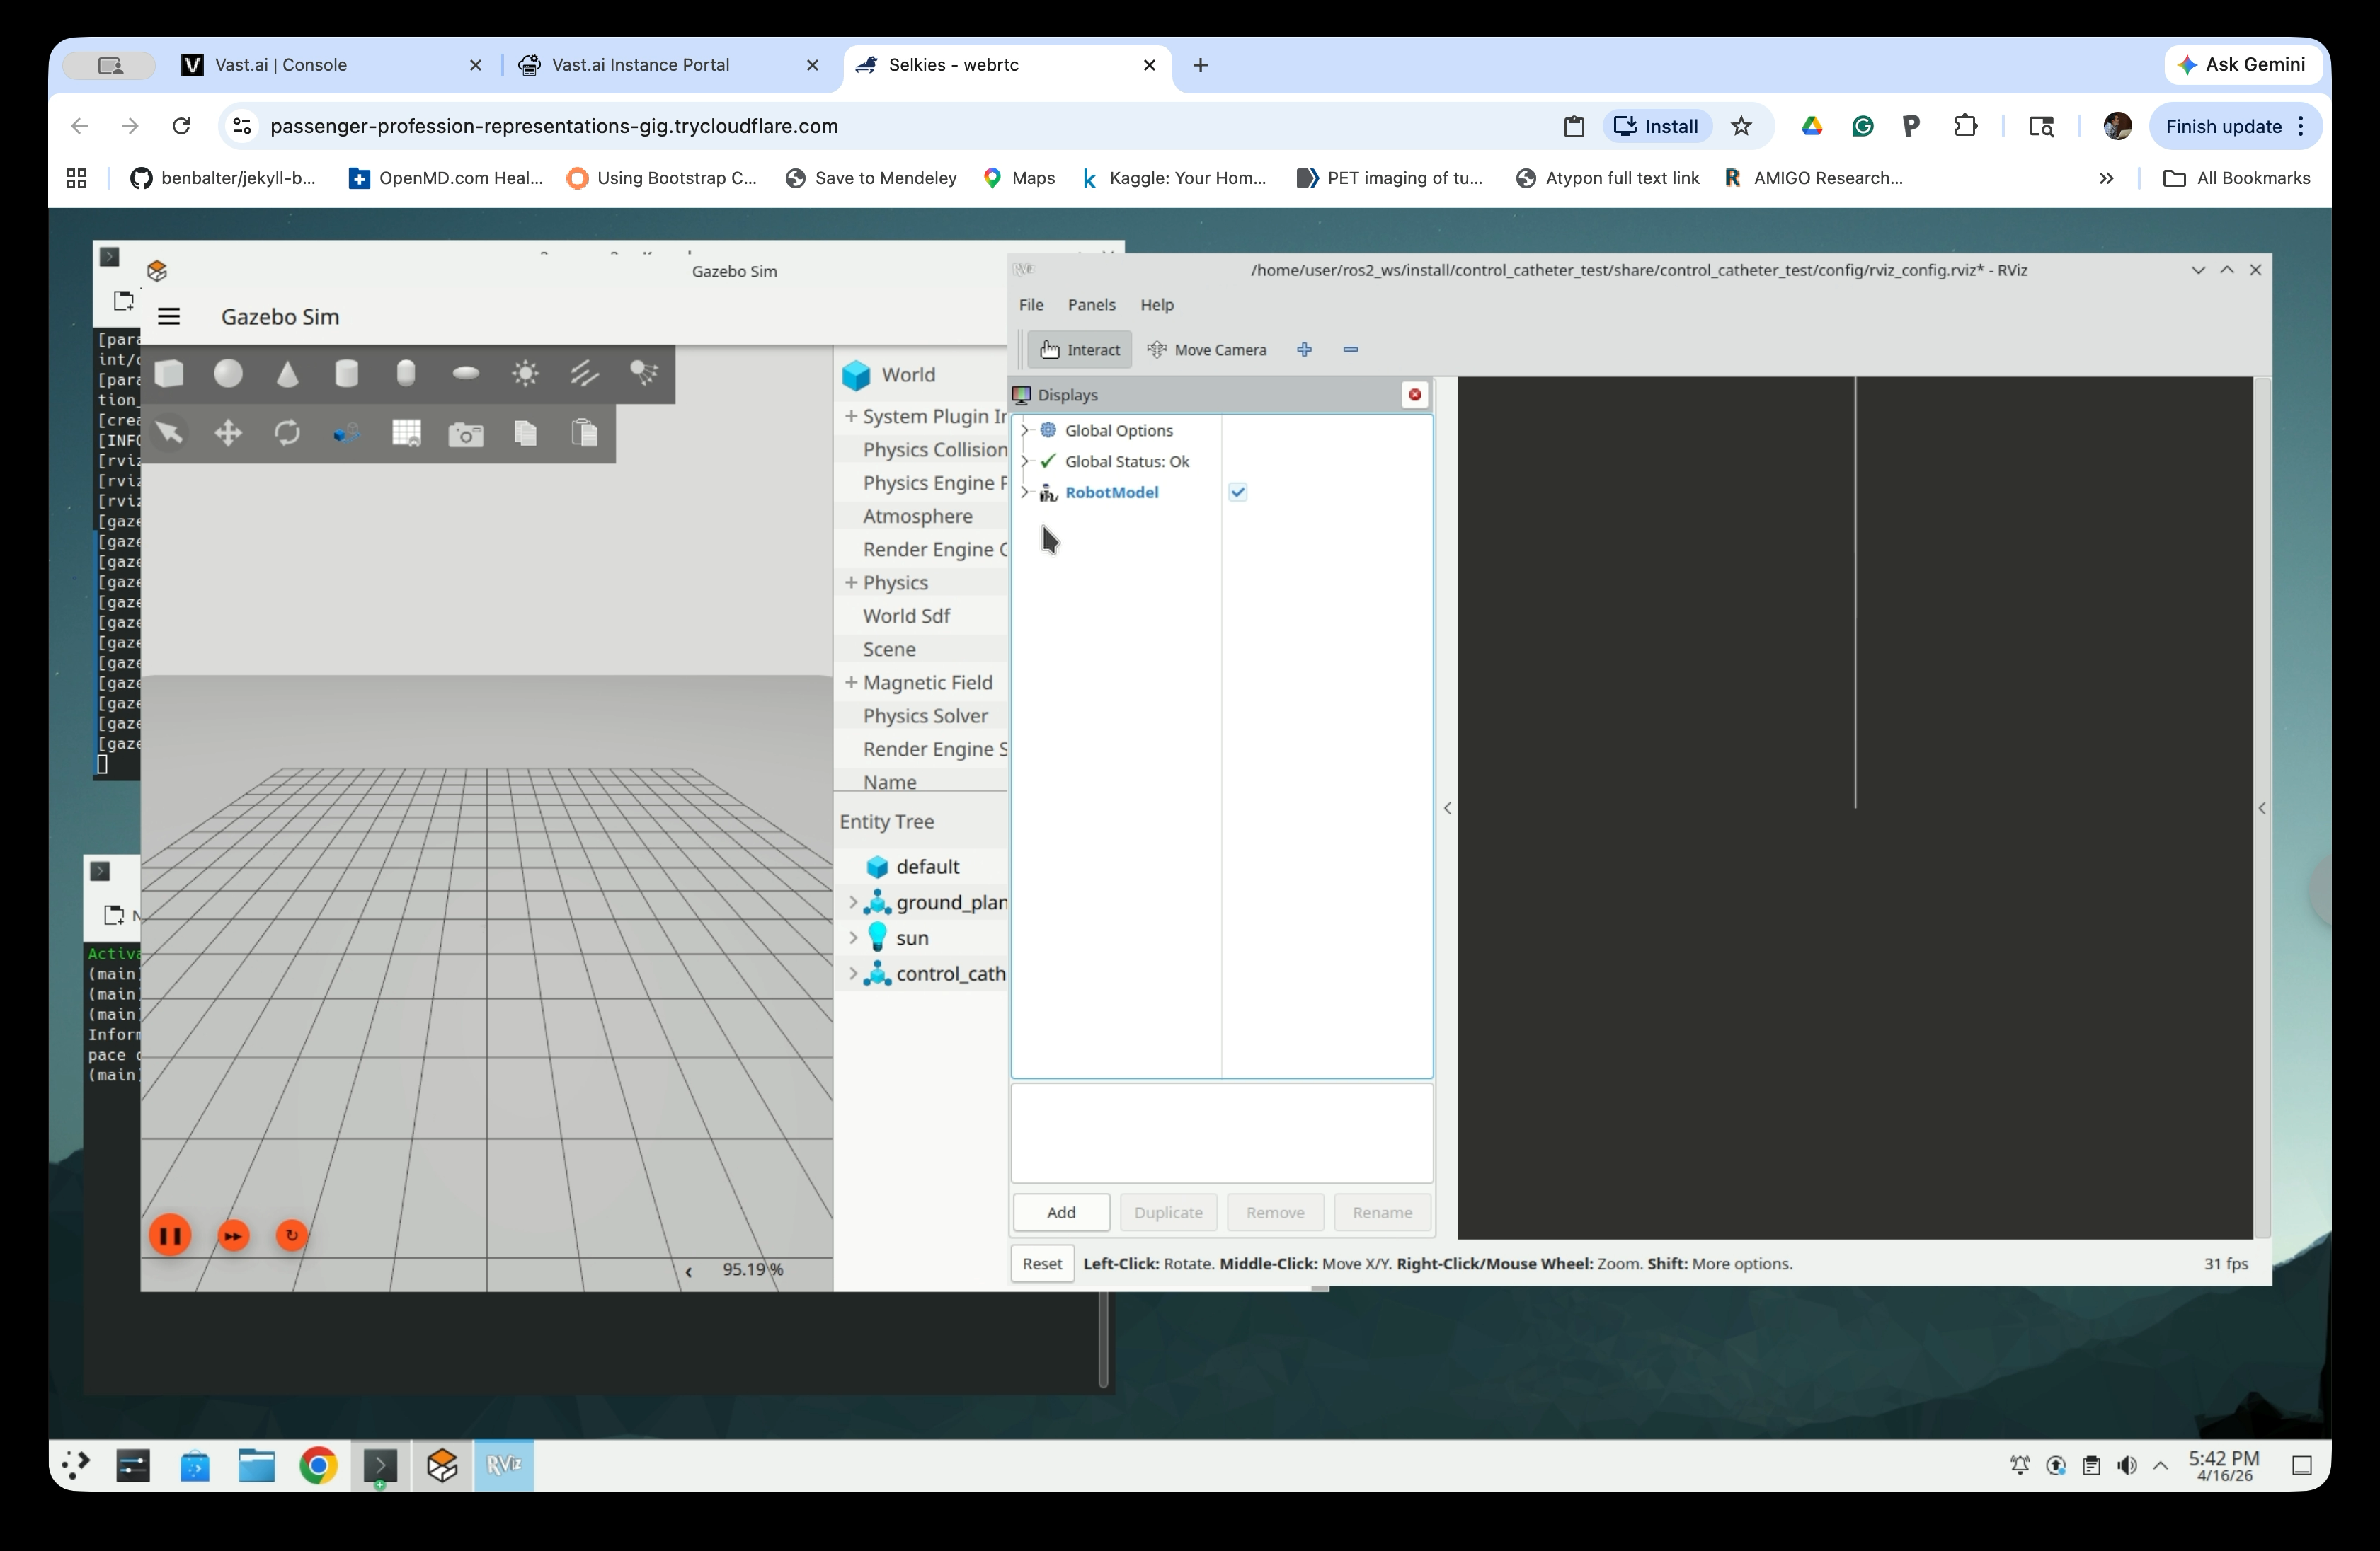Screen dimensions: 2380x1551
Task: Take a screenshot using Gazebo's camera icon
Action: pos(466,433)
